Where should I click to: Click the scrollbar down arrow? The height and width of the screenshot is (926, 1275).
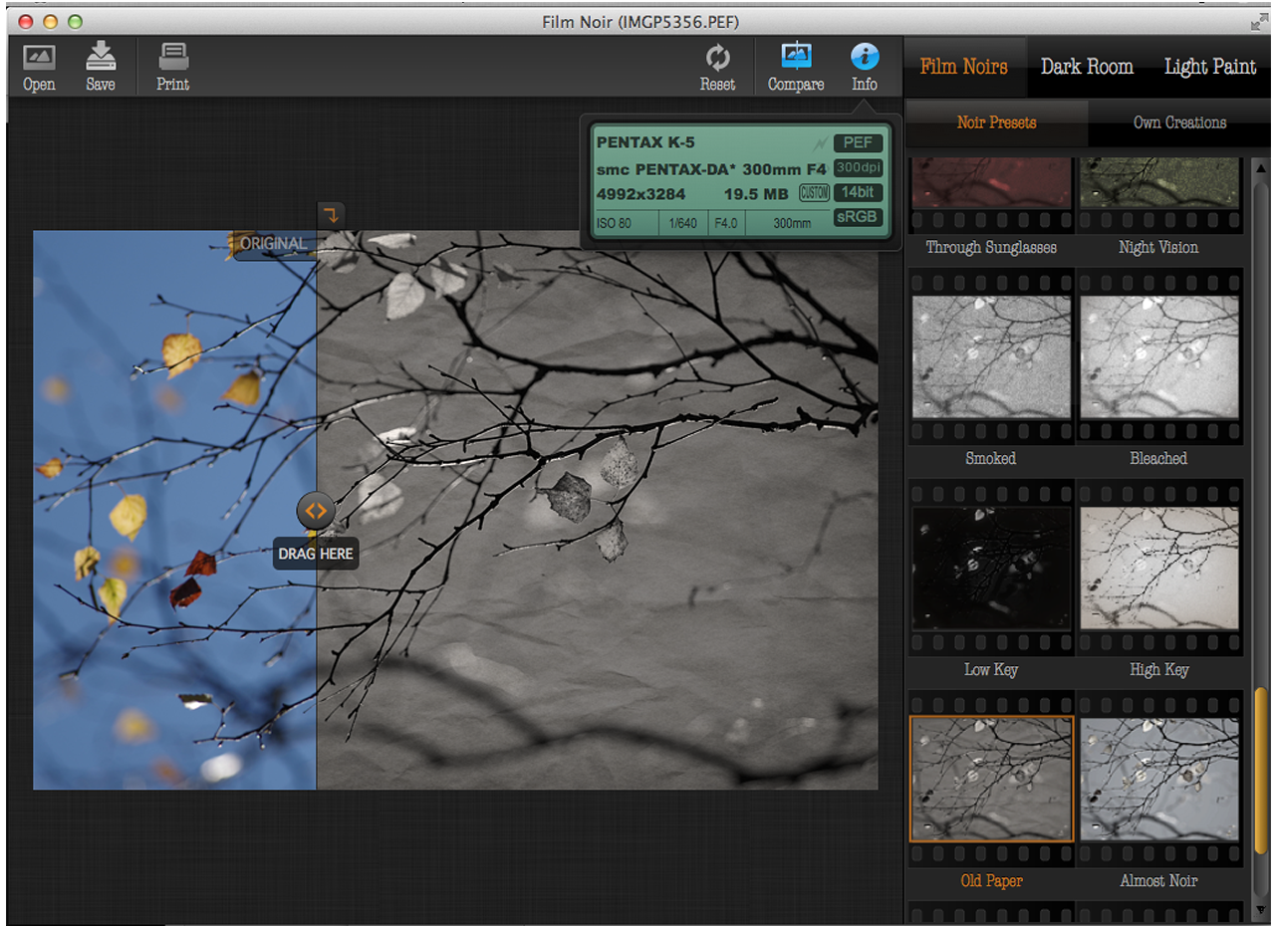coord(1261,910)
